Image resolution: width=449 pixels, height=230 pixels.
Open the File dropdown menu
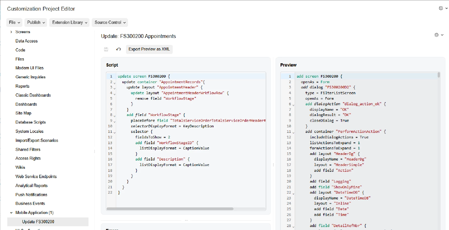[14, 22]
